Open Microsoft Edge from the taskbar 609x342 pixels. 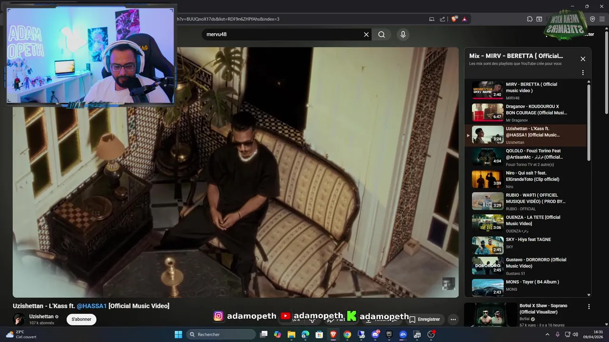pos(305,334)
